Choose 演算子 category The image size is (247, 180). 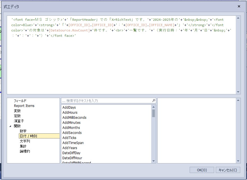pyautogui.click(x=19, y=121)
